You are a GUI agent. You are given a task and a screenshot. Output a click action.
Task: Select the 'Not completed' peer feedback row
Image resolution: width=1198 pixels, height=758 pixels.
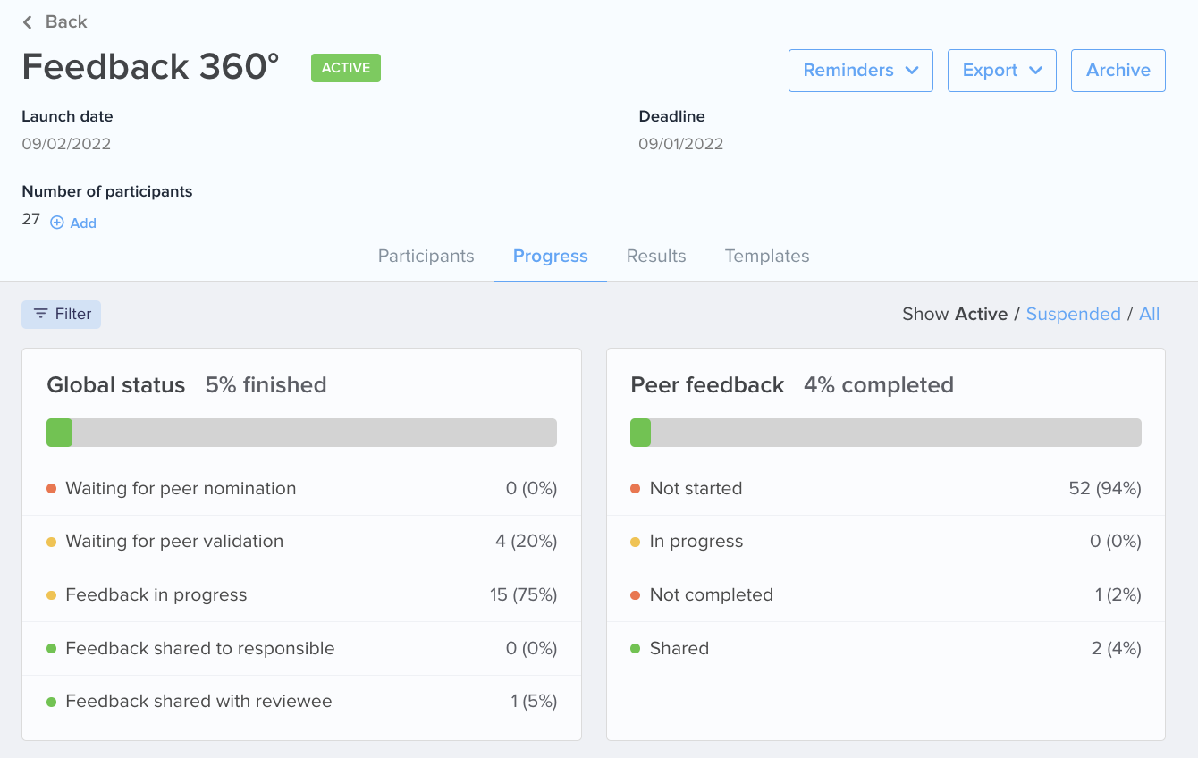coord(886,595)
